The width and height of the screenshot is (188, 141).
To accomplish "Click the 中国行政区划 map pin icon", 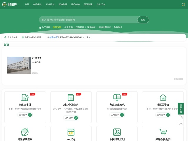I will tap(117, 132).
